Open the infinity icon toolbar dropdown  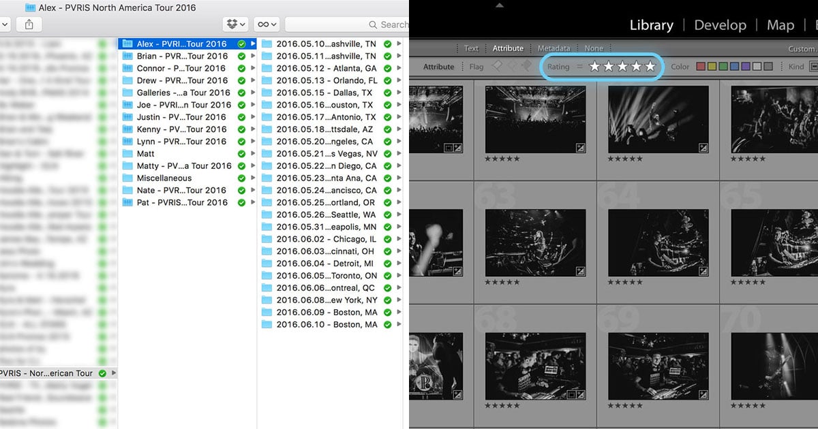click(266, 25)
